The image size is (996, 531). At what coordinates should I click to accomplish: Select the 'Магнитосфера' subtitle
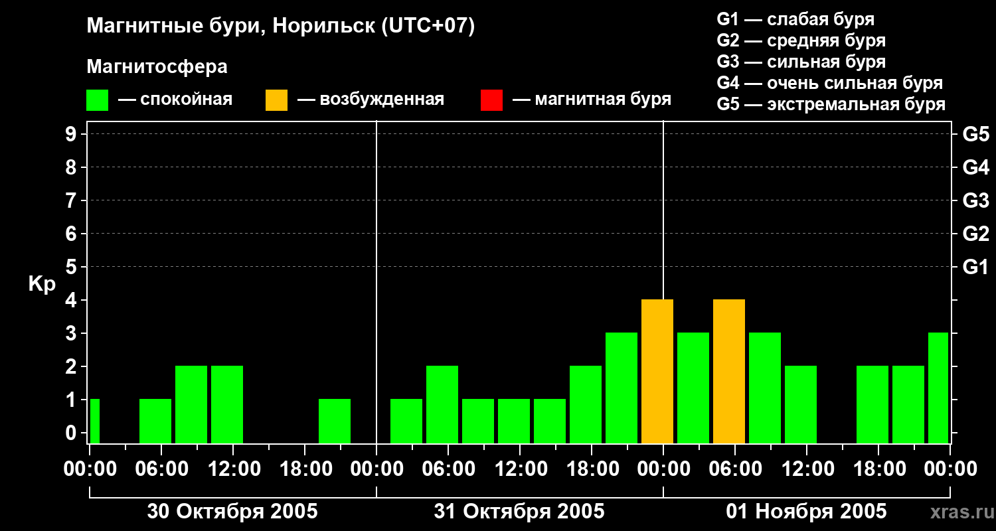point(157,67)
